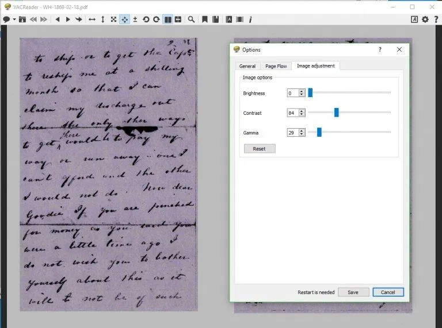442x328 pixels.
Task: Click the fit to width icon
Action: pyautogui.click(x=92, y=19)
